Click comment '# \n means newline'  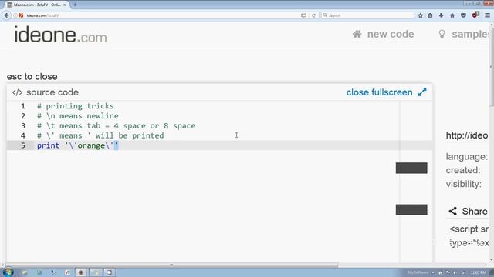[78, 116]
